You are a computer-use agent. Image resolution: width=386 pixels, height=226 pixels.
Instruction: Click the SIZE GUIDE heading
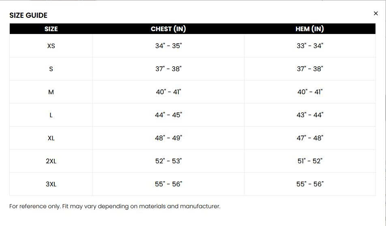28,15
